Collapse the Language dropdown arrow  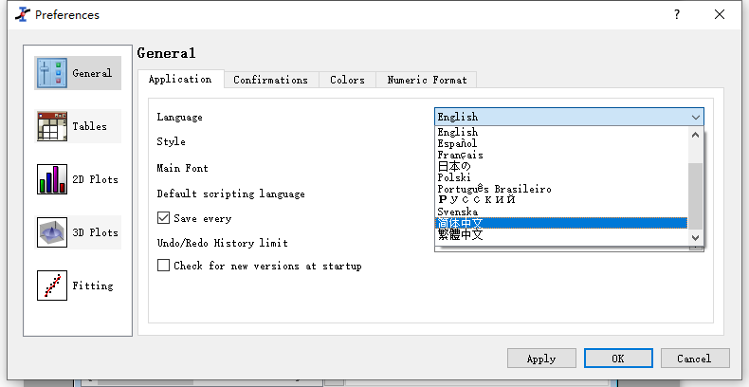coord(696,117)
